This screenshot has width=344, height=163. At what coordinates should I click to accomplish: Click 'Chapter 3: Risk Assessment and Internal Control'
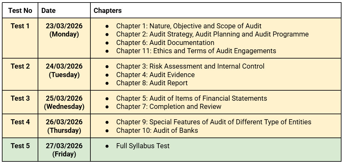pos(190,67)
